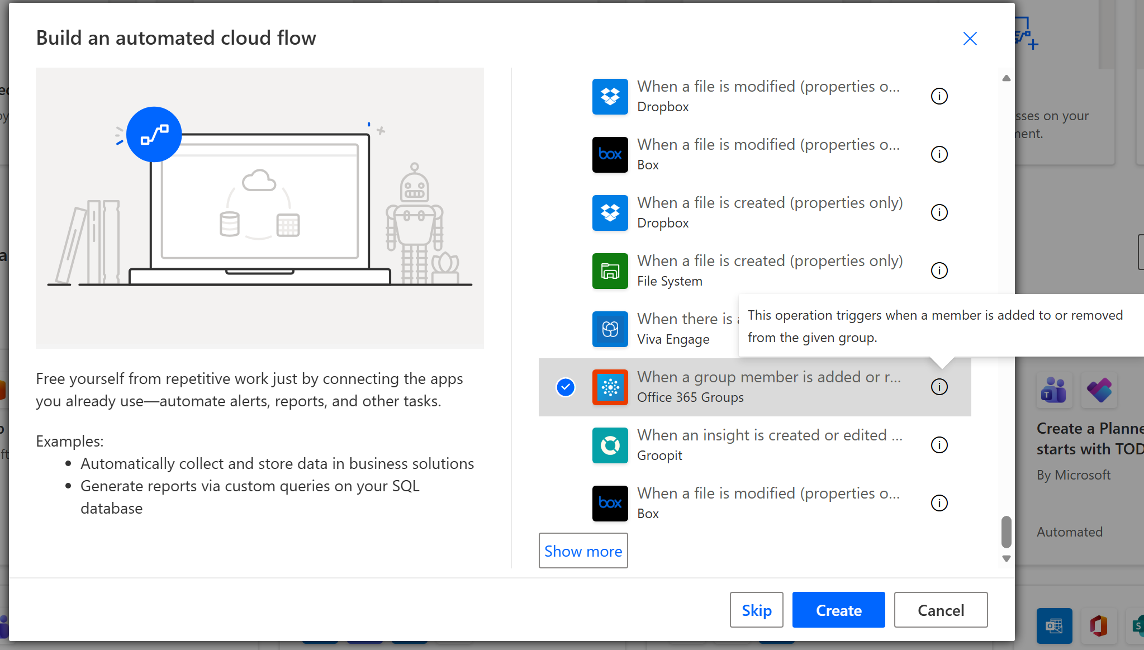Open info for File System trigger
1144x650 pixels.
pos(939,271)
